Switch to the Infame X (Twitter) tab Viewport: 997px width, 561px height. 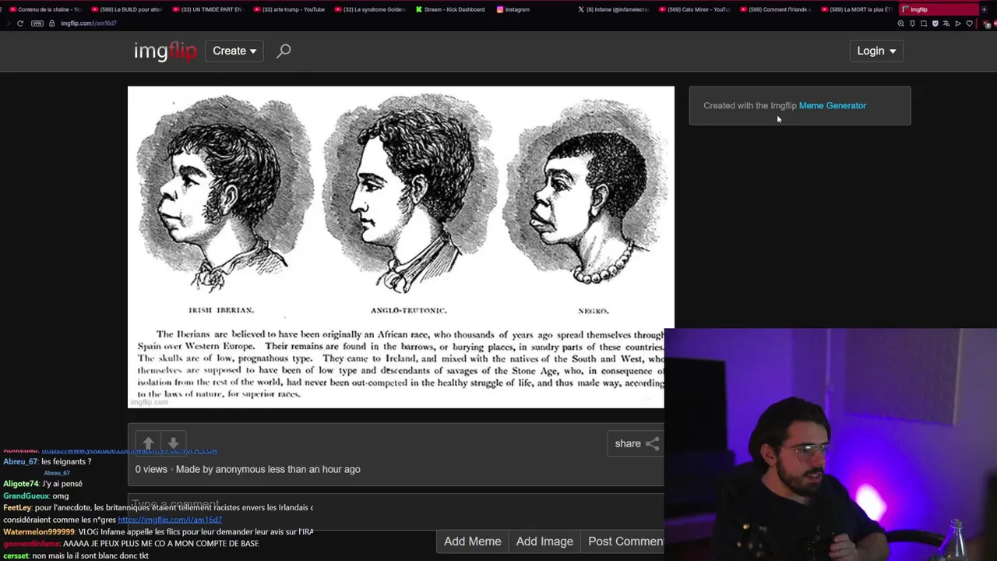(613, 9)
